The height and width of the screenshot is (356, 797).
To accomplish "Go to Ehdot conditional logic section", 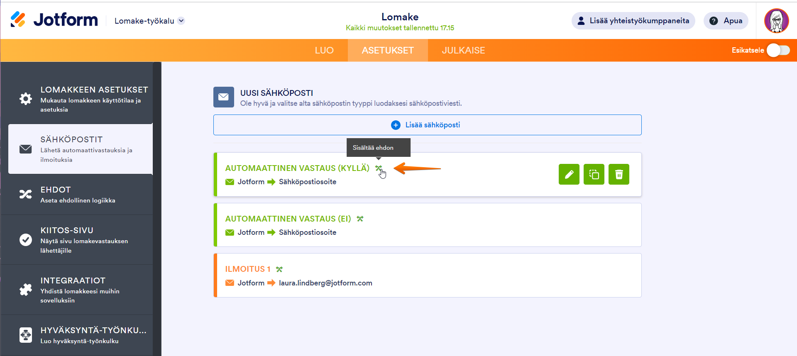I will tap(81, 195).
